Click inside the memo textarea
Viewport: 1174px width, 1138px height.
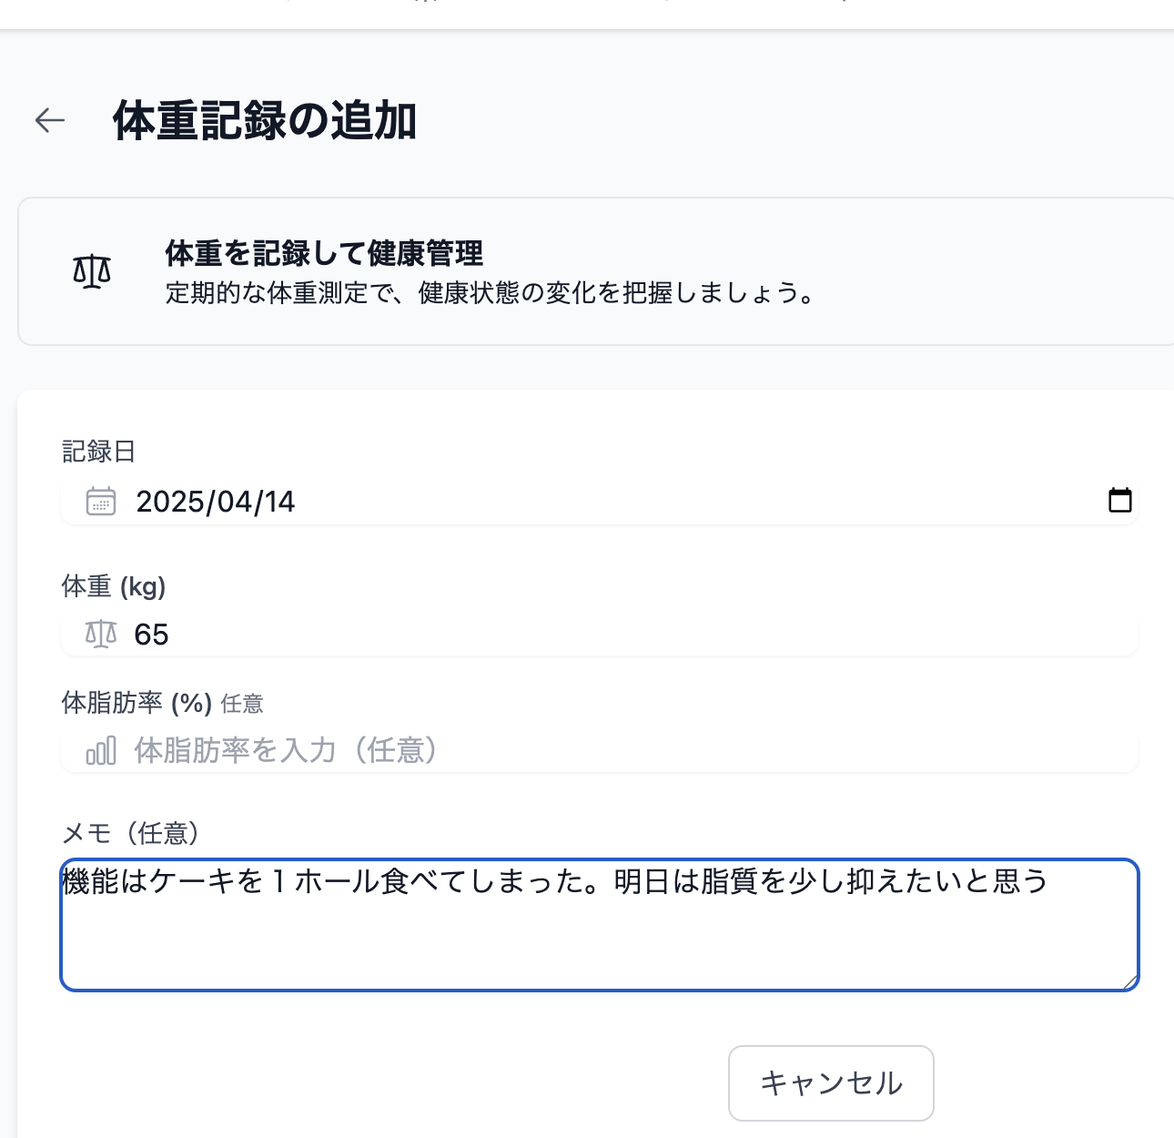point(600,925)
